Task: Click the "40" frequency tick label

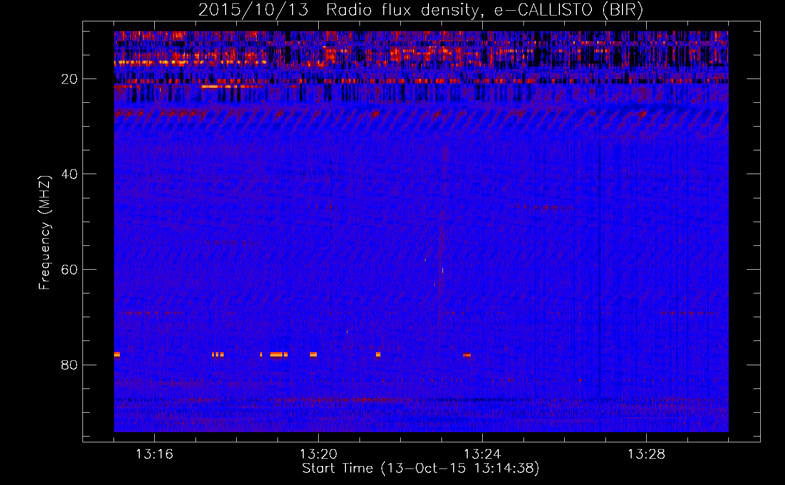Action: point(70,174)
